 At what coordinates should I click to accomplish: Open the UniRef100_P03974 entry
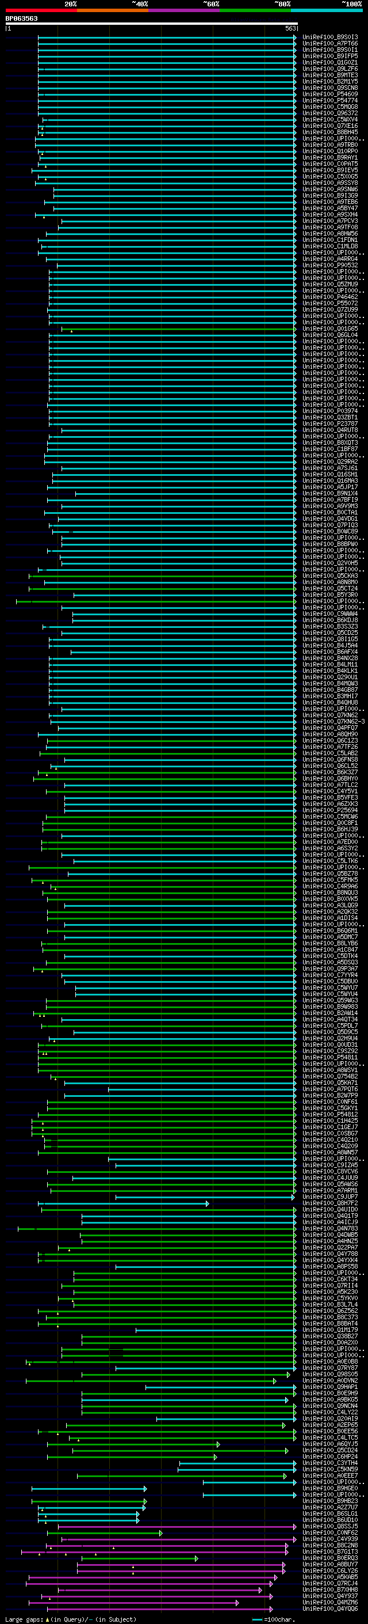point(329,411)
